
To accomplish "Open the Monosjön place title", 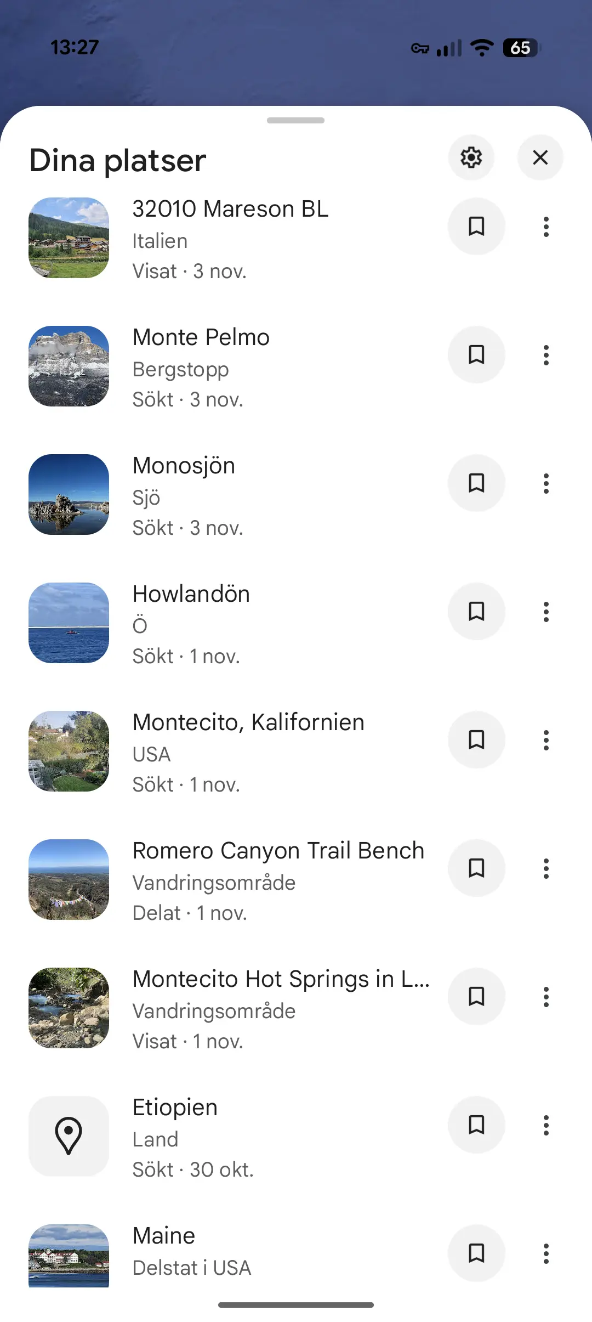I will [184, 466].
